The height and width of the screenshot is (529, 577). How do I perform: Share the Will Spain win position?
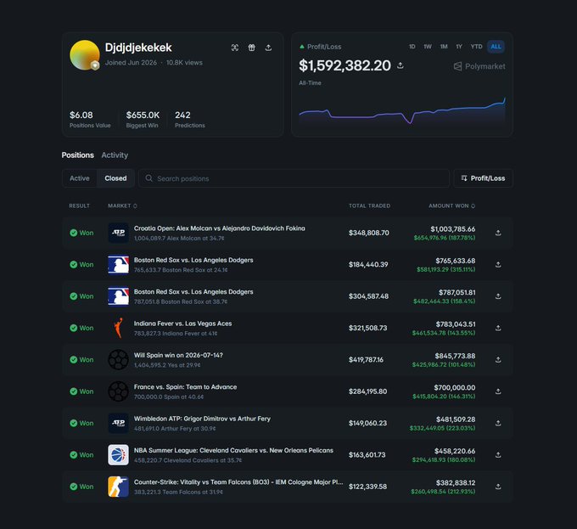(498, 359)
